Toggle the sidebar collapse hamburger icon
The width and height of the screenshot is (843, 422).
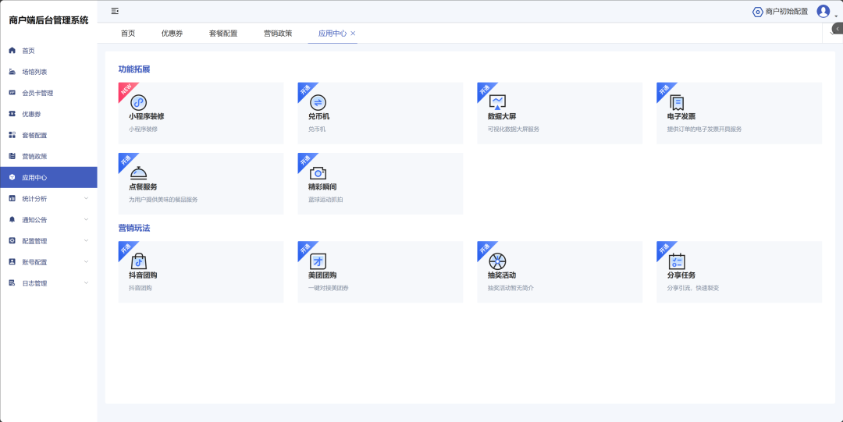pyautogui.click(x=115, y=11)
